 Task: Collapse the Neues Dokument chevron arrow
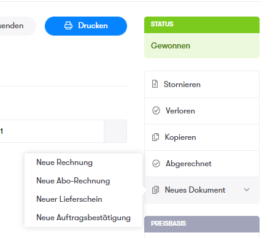[x=247, y=190]
